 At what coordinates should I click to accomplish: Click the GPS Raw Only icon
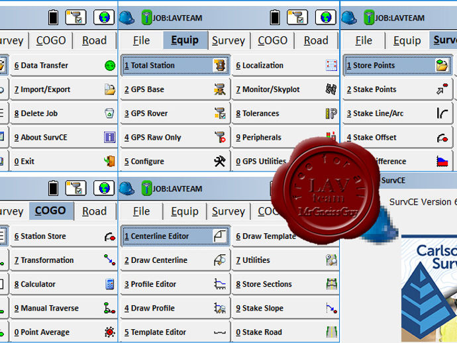click(x=221, y=137)
